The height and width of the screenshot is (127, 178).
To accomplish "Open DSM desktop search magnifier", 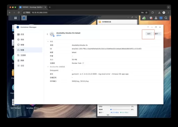I will point(166,18).
